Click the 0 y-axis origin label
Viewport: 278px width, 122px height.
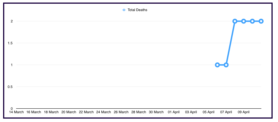pos(12,109)
